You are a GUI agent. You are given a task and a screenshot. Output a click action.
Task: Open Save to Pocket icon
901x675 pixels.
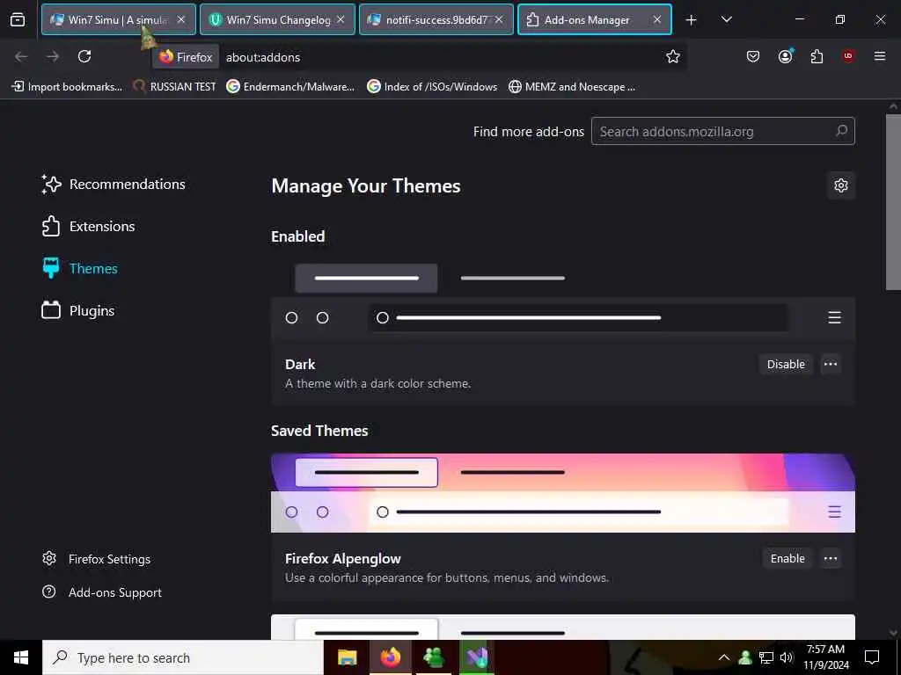(753, 56)
